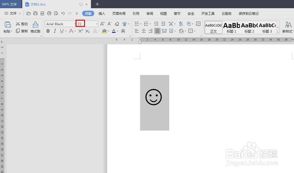Redo the last undone action

[x=70, y=13]
